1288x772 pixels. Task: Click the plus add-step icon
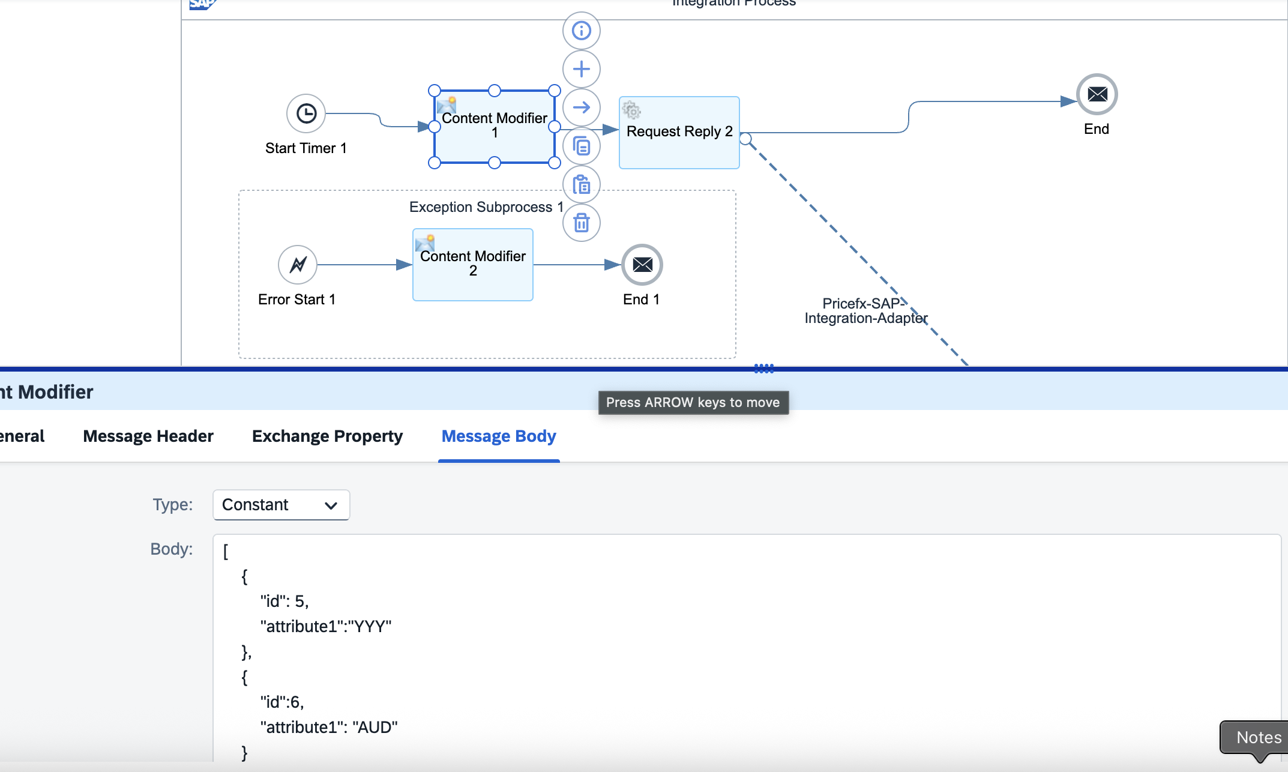[x=581, y=69]
